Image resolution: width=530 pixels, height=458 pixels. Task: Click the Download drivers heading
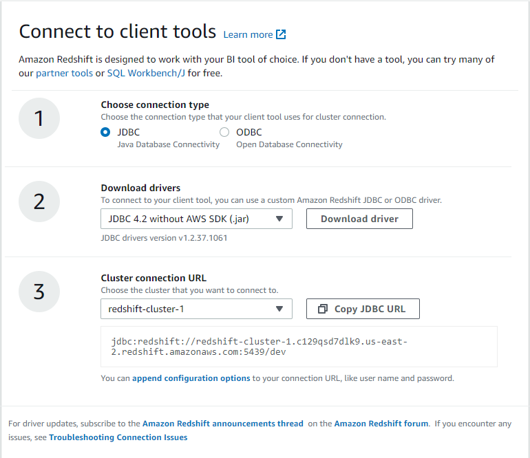(x=140, y=188)
